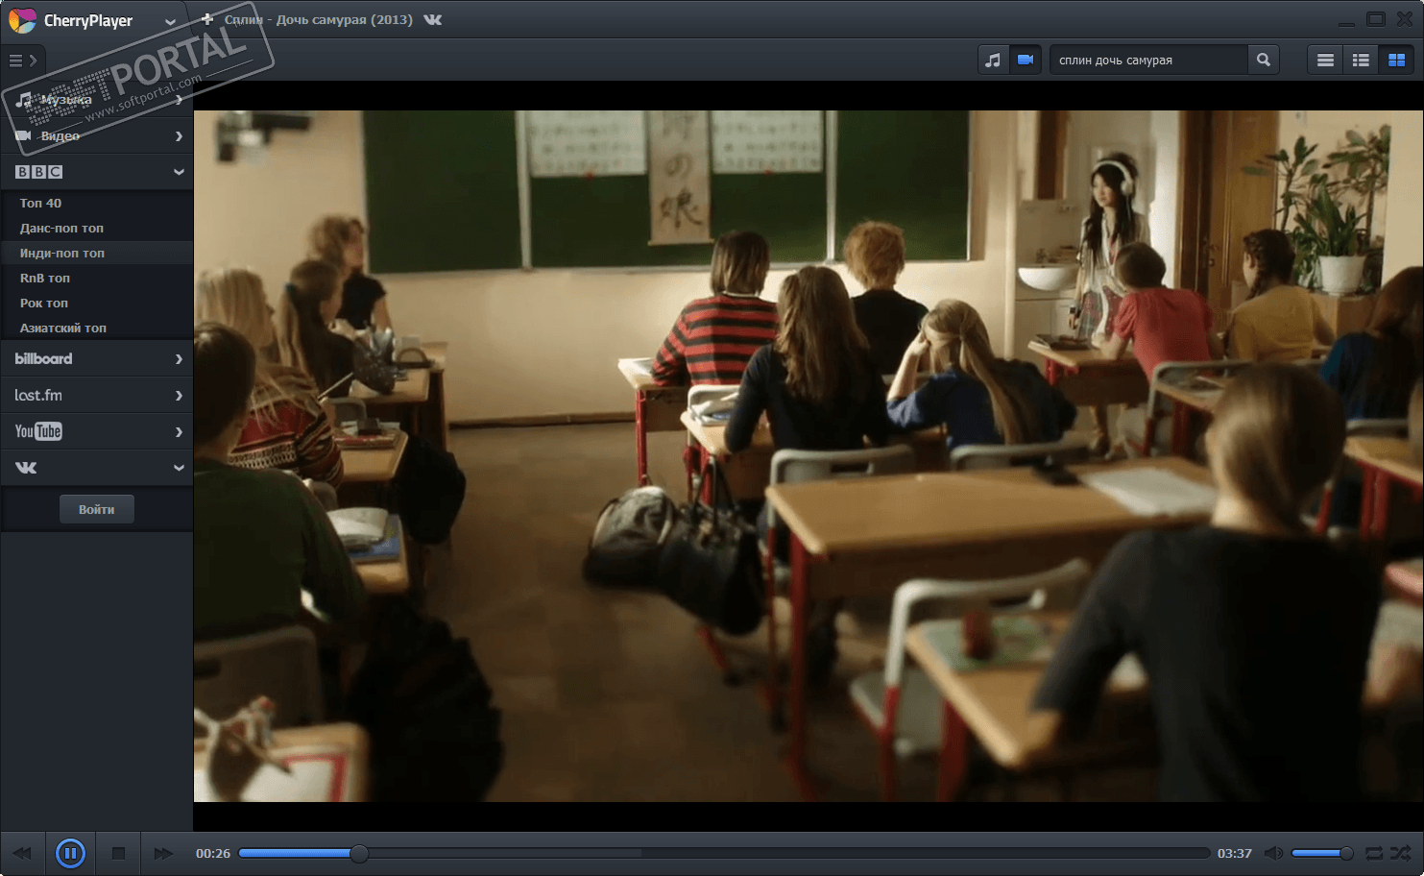This screenshot has height=876, width=1424.
Task: Select thumbnail grid view
Action: 1396,60
